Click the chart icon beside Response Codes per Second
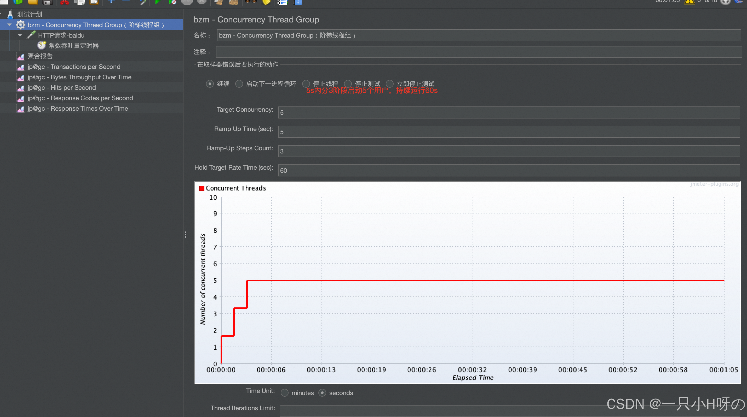The width and height of the screenshot is (747, 417). click(21, 98)
